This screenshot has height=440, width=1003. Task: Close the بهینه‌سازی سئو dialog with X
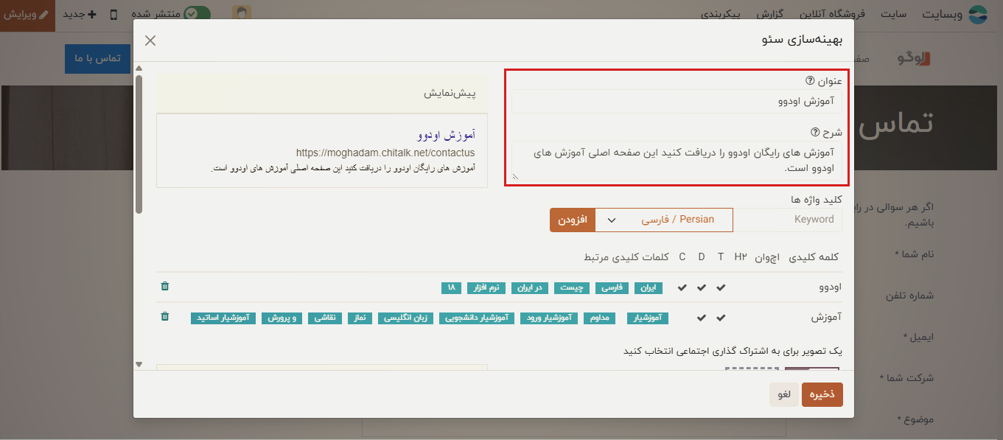[150, 41]
